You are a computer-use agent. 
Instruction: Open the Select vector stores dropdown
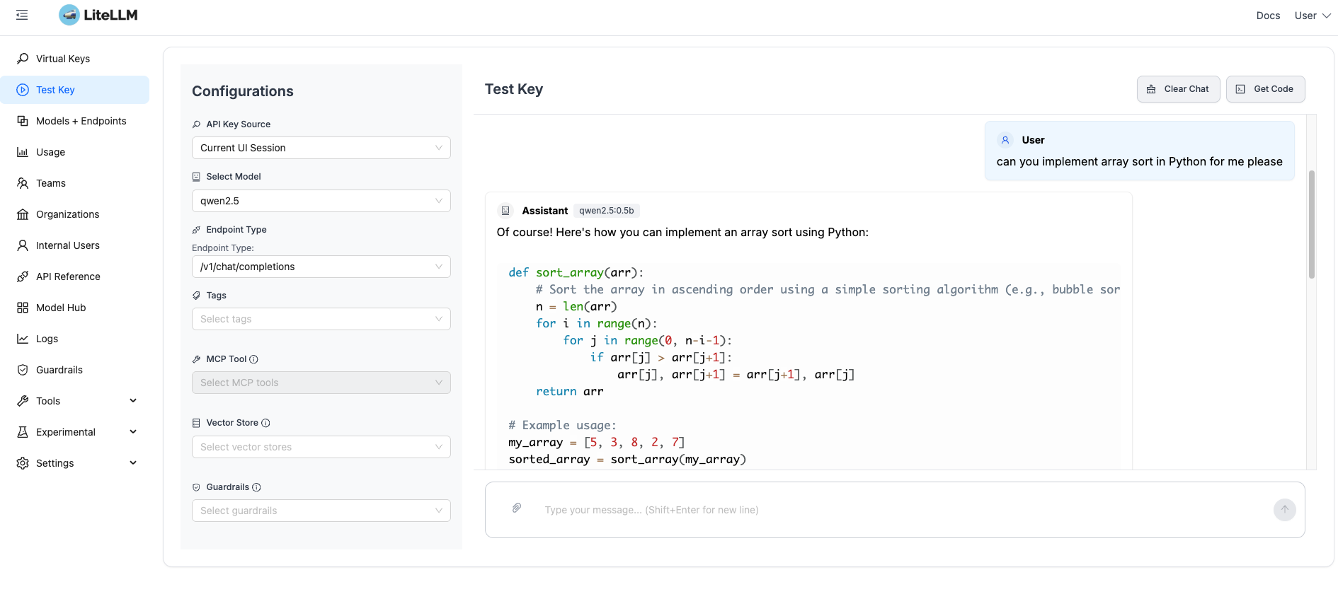coord(321,447)
